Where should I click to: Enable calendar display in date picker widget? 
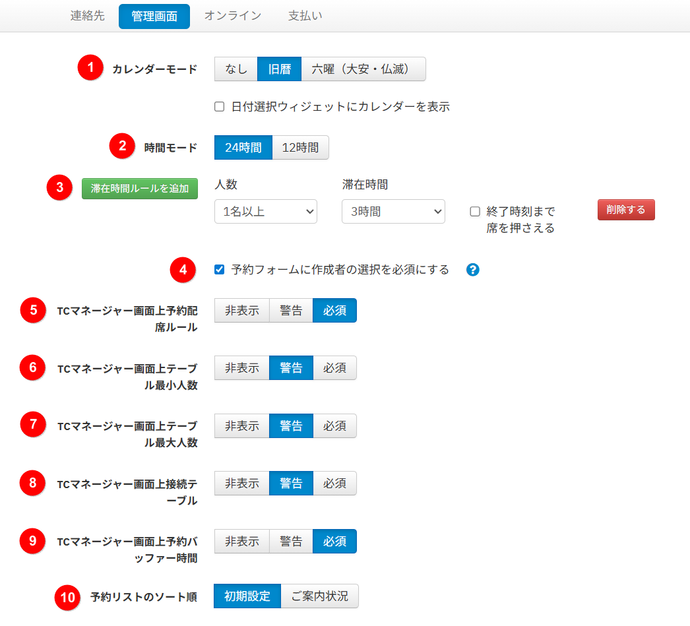pyautogui.click(x=220, y=107)
